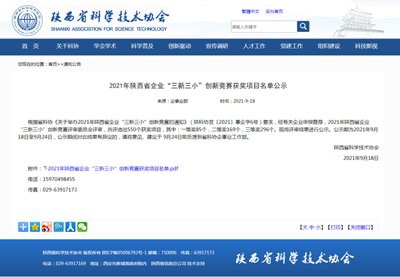
Task: Open the 人才工作 navigation menu
Action: click(x=254, y=46)
